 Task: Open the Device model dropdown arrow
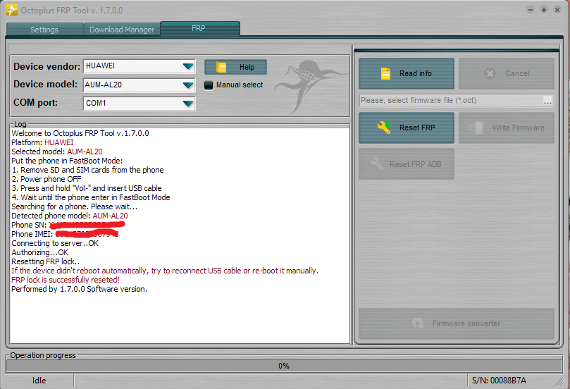(188, 85)
